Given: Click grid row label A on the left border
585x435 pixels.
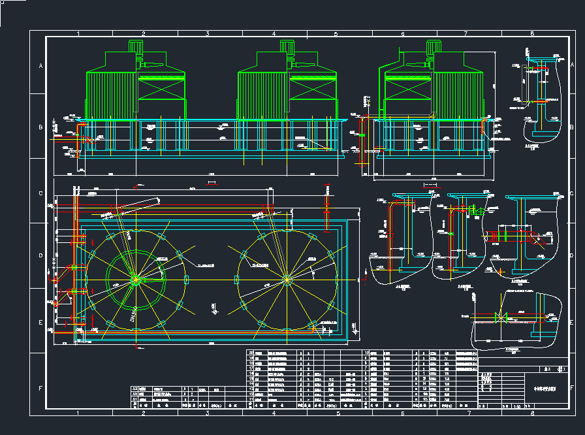Looking at the screenshot, I should point(40,66).
